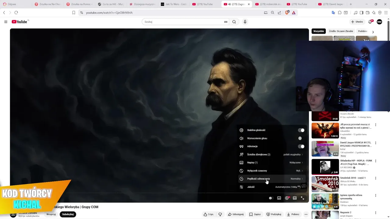Open the Smoleńsk 2010 - część 1 thumbnail
This screenshot has height=219, width=390.
coord(325,184)
